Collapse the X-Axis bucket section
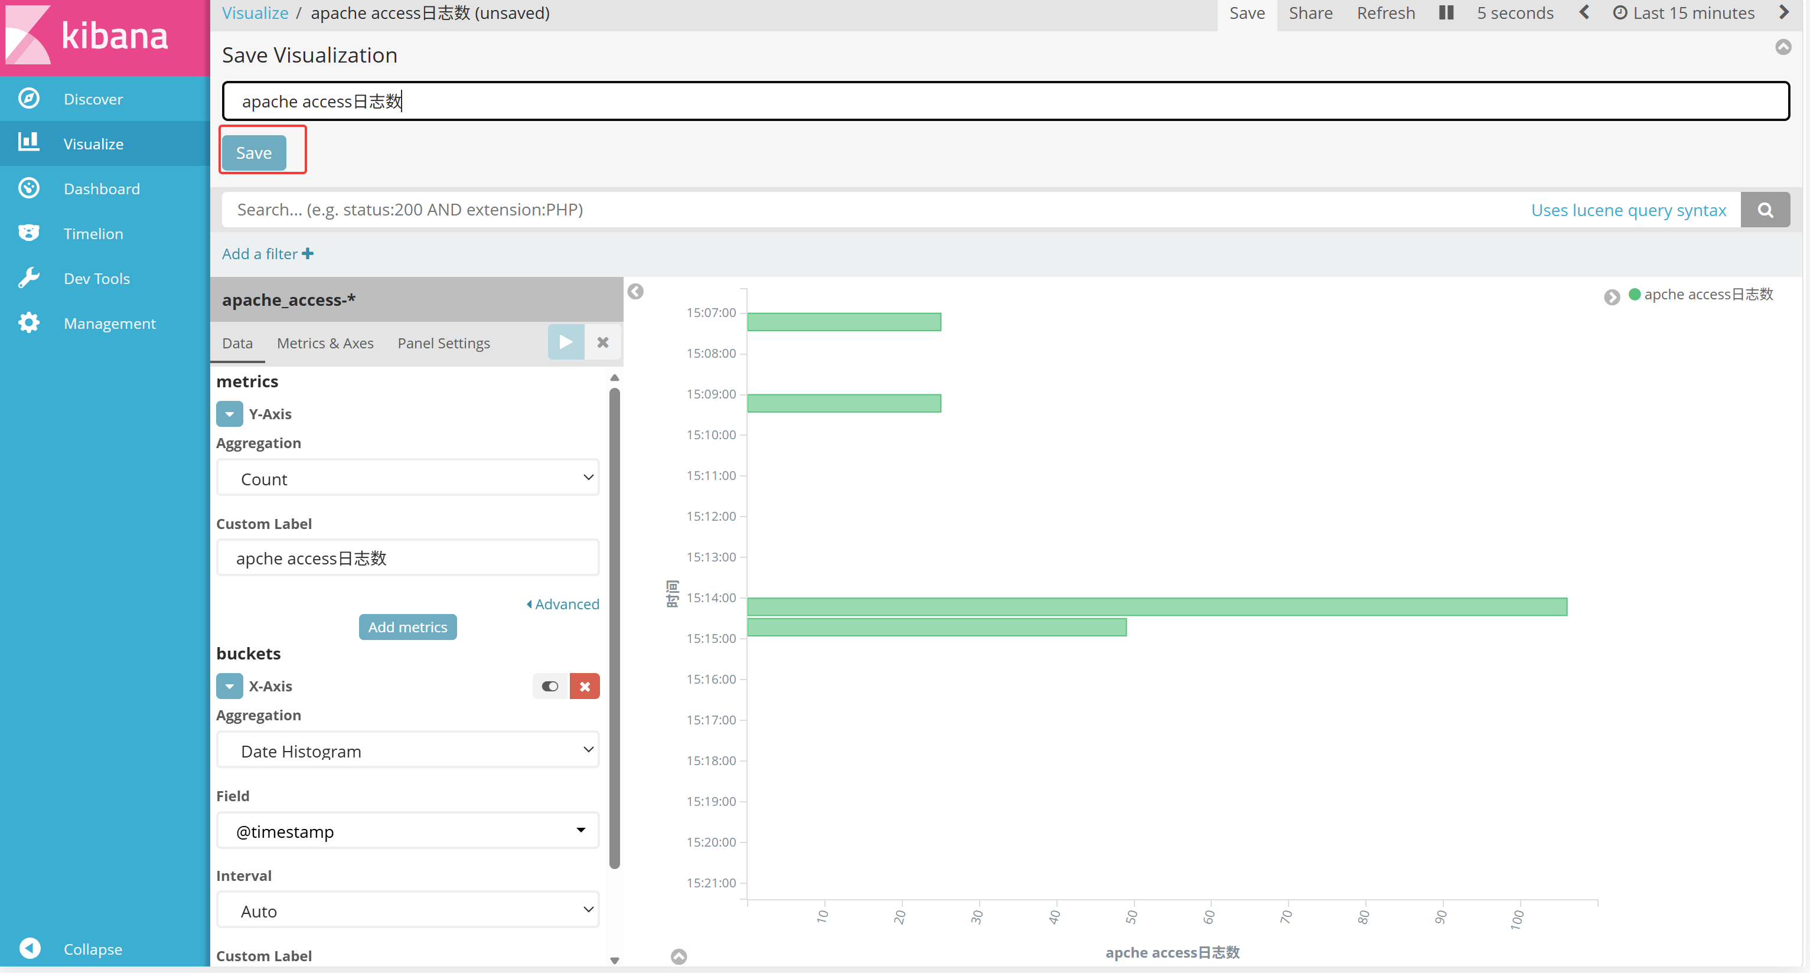The height and width of the screenshot is (973, 1810). click(x=230, y=687)
